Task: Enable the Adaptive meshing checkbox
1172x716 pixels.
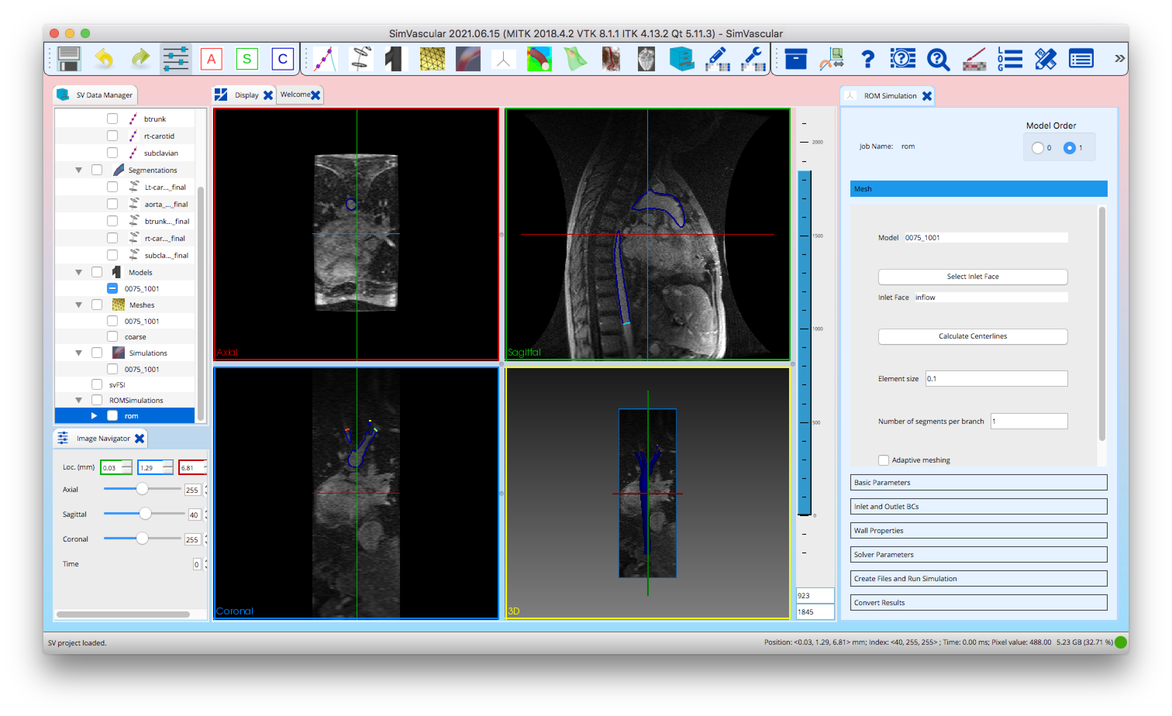Action: pos(884,460)
